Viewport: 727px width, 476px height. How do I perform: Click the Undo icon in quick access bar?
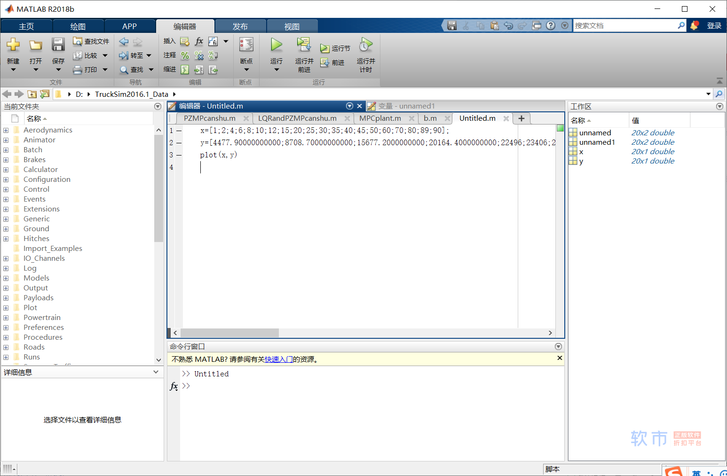coord(508,25)
